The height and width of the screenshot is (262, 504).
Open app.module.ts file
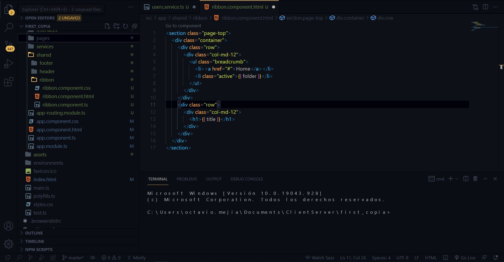coord(79,146)
